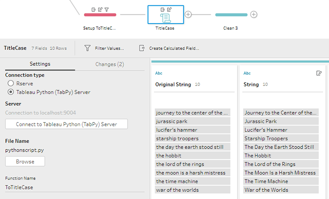
Task: Select 'Journey to the Center of the...' value
Action: [x=281, y=113]
